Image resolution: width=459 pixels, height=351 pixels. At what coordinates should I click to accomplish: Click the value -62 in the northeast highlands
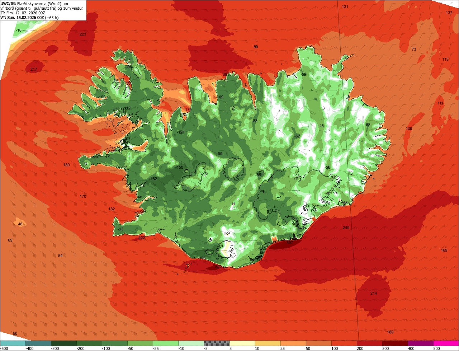(297, 136)
